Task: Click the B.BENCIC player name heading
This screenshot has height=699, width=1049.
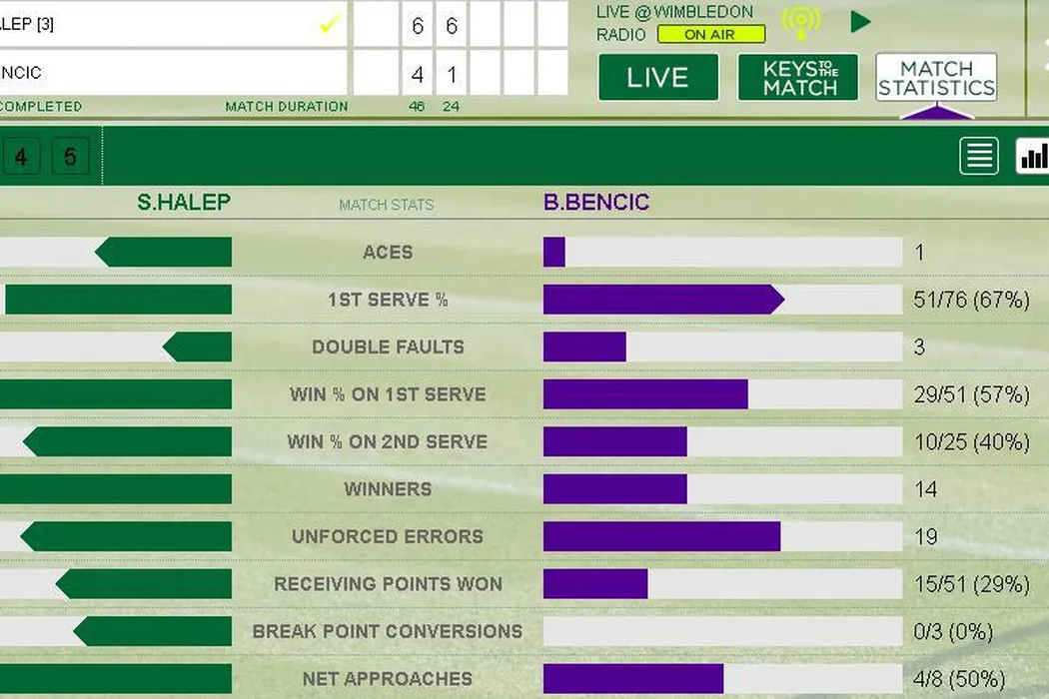Action: (596, 203)
